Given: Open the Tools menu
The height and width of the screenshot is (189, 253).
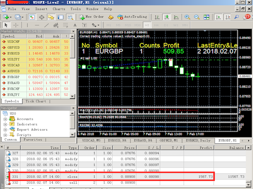Looking at the screenshot, I should [x=76, y=9].
